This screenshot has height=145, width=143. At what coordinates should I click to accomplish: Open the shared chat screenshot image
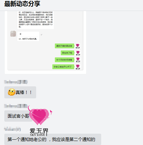click(x=45, y=41)
